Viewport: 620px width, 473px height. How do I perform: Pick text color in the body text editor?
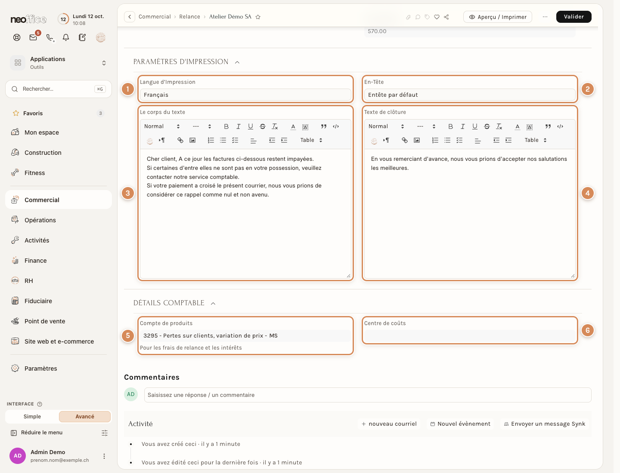(x=293, y=126)
